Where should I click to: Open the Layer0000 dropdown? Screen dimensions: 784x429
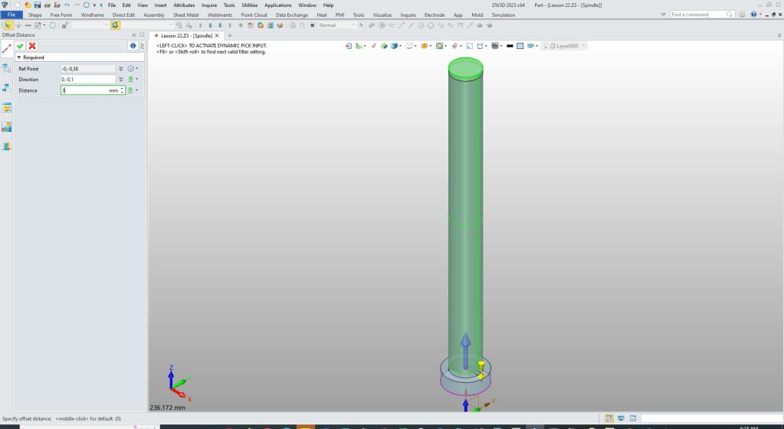(584, 46)
